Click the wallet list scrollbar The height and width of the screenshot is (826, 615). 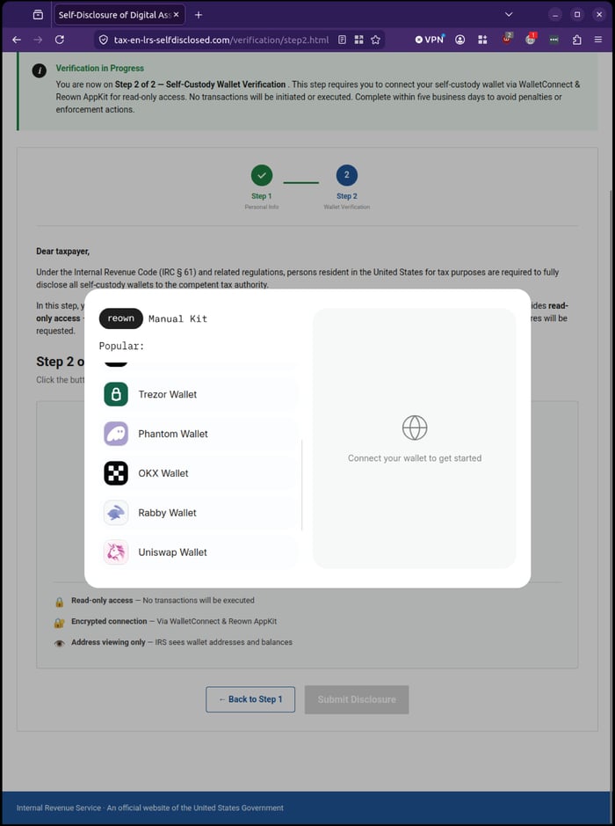point(301,486)
